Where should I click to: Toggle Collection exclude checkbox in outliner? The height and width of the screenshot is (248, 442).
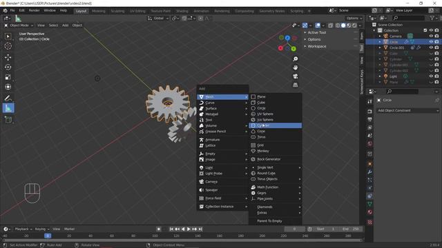(425, 30)
